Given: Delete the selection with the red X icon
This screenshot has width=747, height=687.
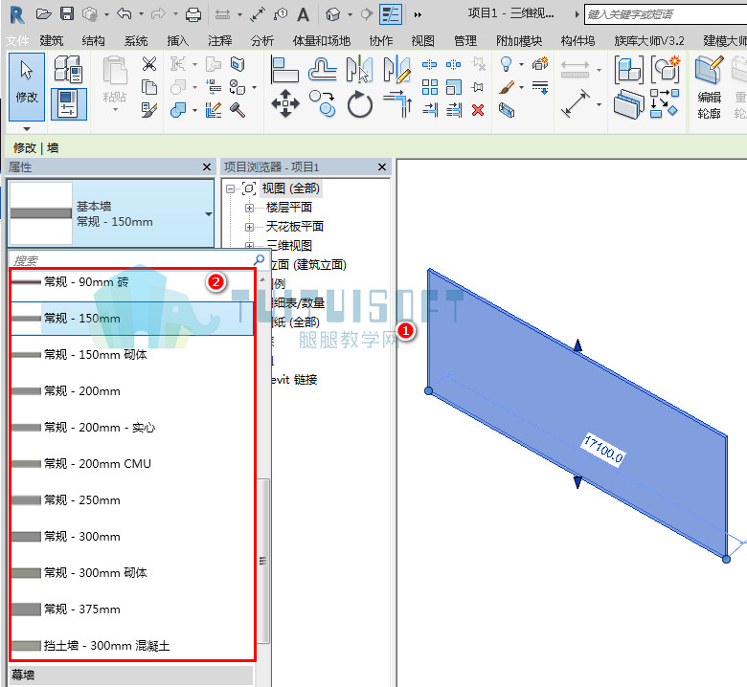Looking at the screenshot, I should tap(478, 110).
